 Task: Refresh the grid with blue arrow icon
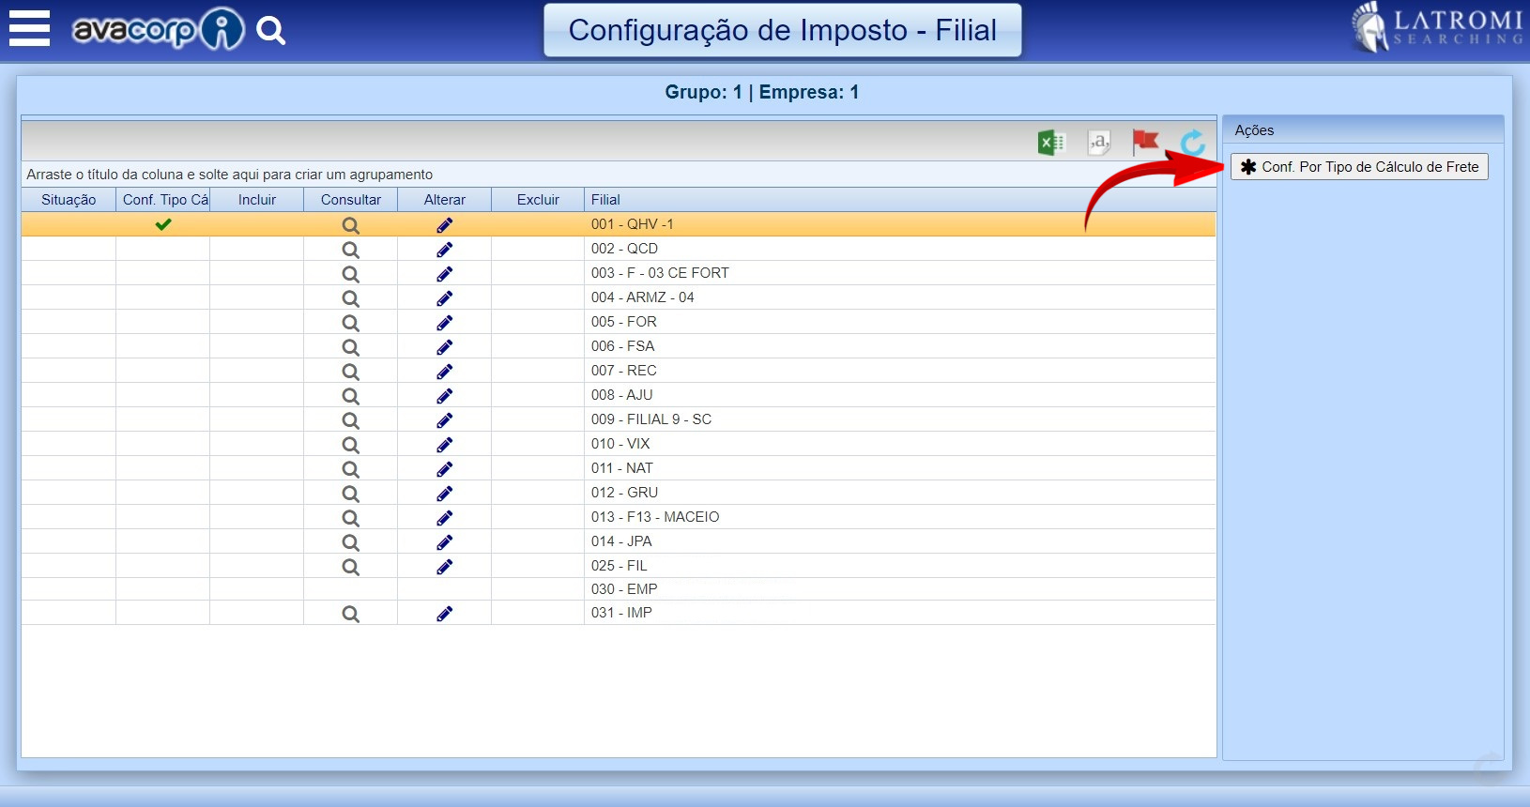[x=1192, y=143]
